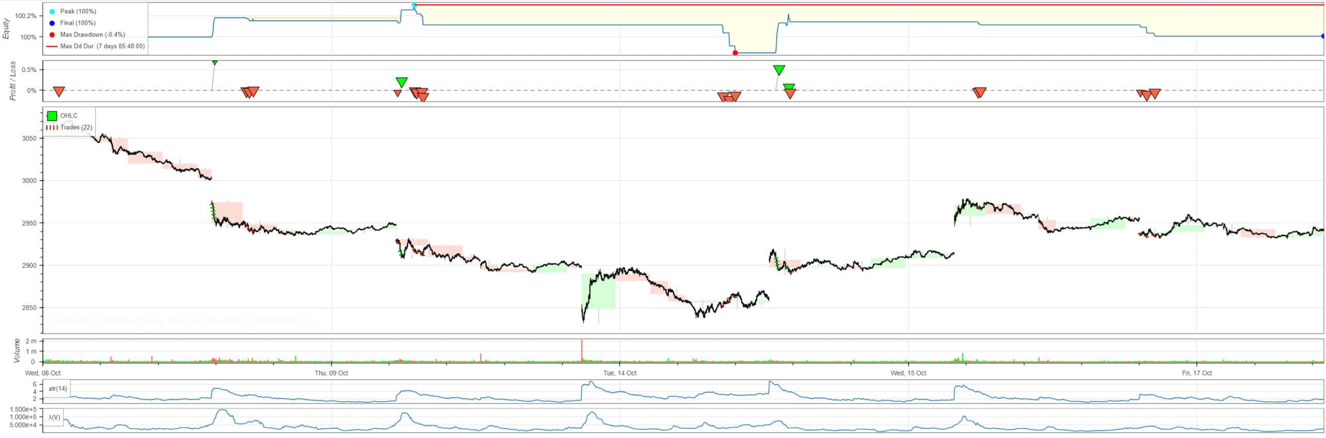Click the Final (100%) legend text
Viewport: 1326px width, 438px height.
78,23
